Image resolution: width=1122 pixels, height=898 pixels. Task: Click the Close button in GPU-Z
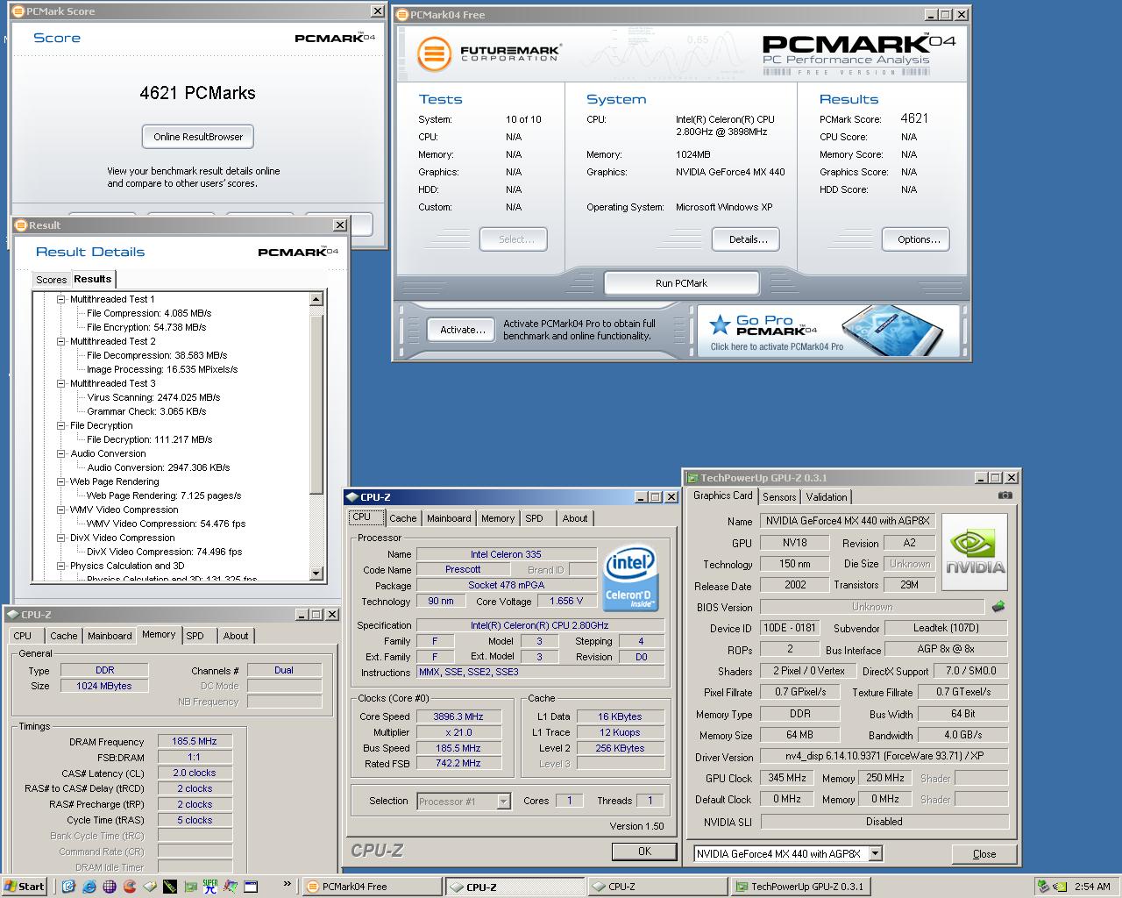pos(984,853)
